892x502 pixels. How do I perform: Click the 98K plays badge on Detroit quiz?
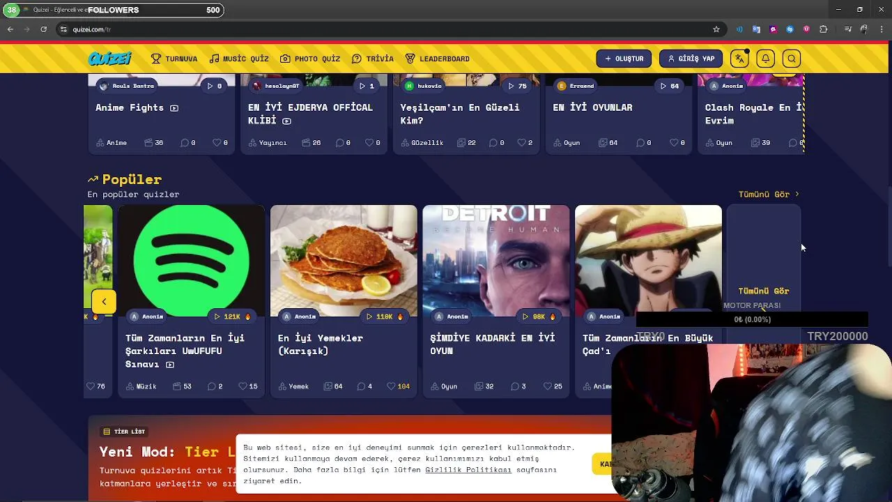pos(539,317)
